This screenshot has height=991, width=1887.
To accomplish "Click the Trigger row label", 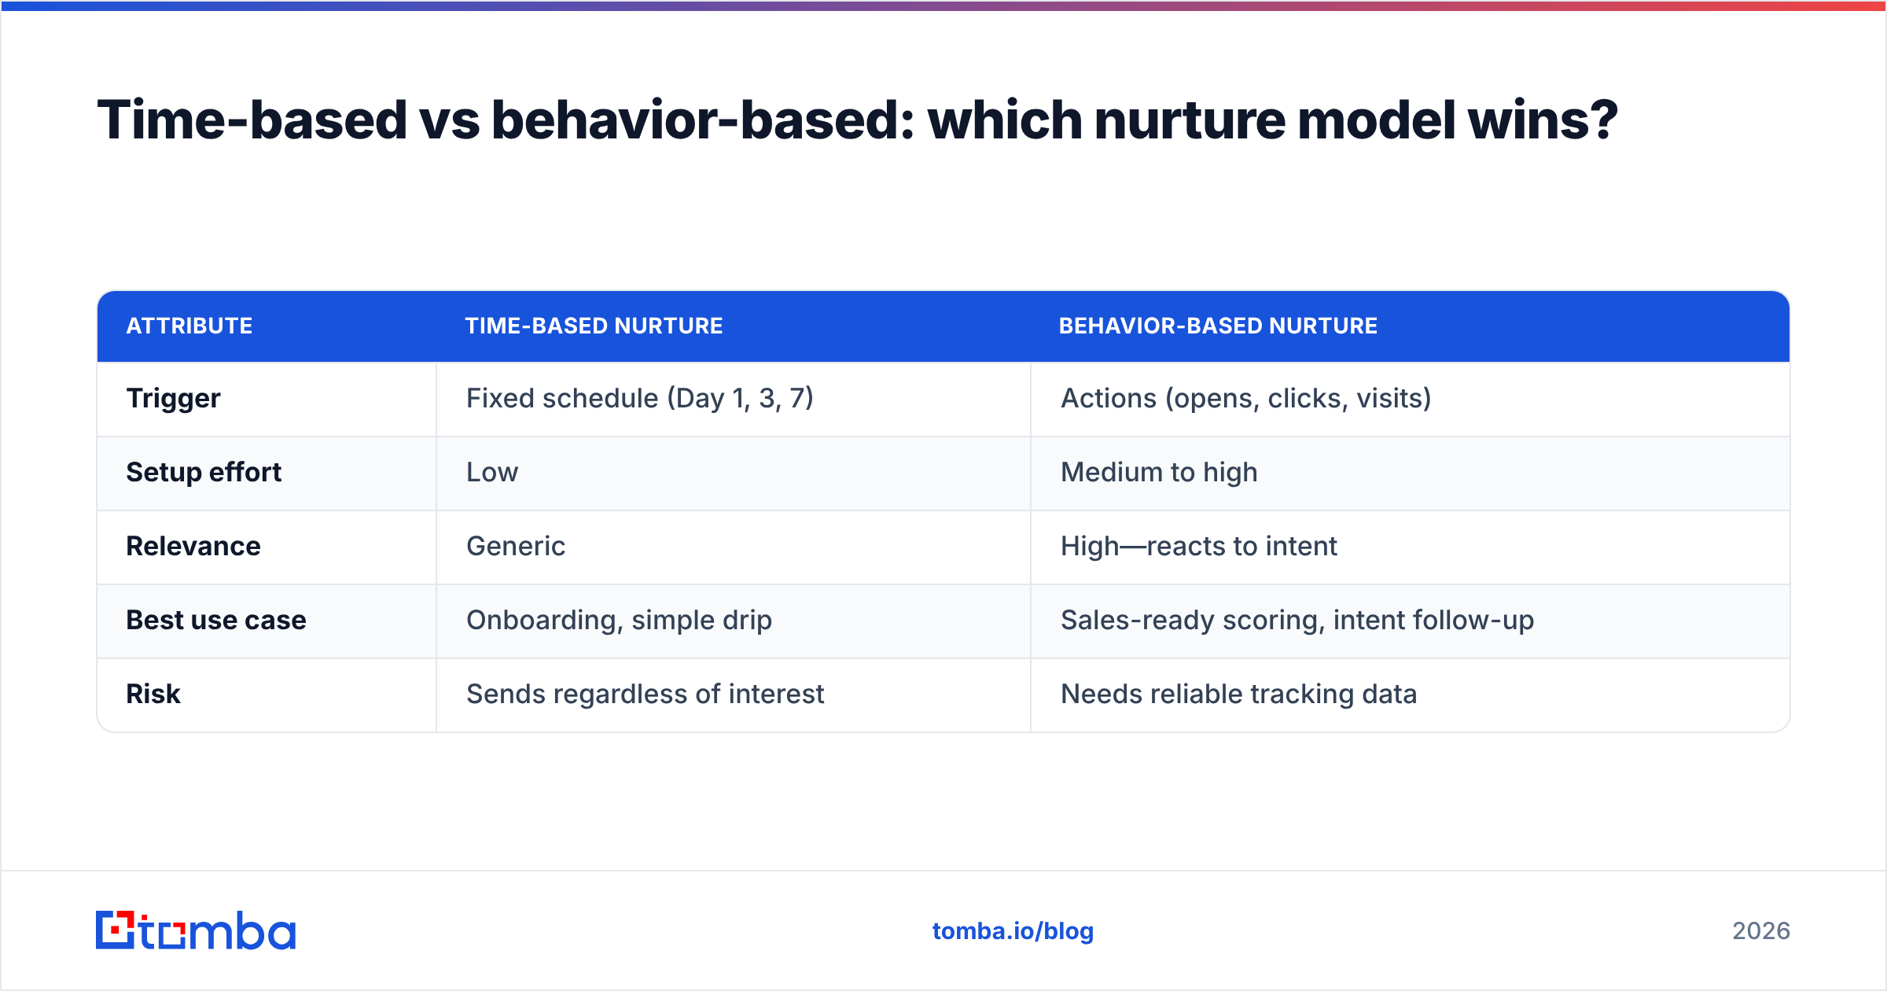I will (x=173, y=399).
